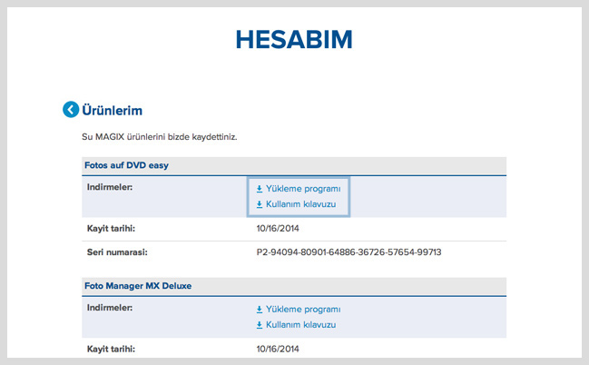The image size is (589, 365).
Task: Click the HESABIM page title
Action: (x=294, y=39)
